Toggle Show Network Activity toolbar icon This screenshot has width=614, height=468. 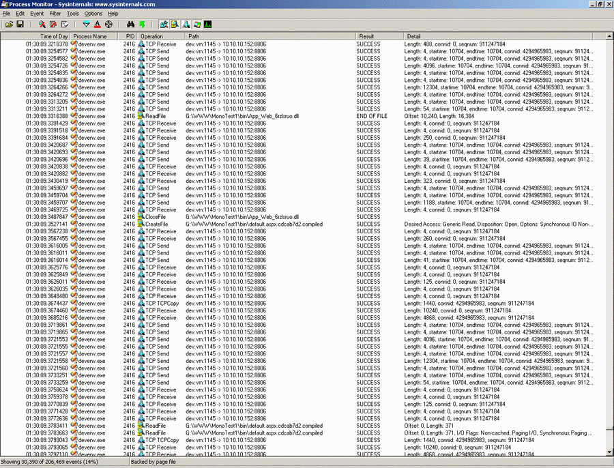[186, 25]
